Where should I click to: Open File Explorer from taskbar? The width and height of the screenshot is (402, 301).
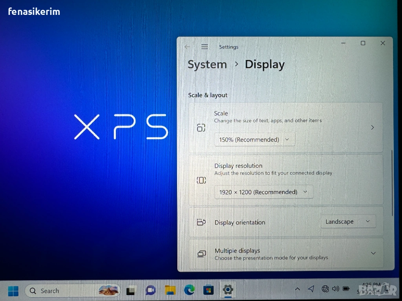170,290
